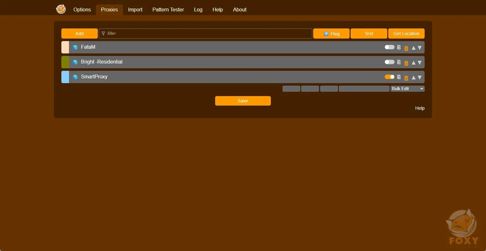This screenshot has height=251, width=486.
Task: Click the Get Location button
Action: [x=406, y=34]
